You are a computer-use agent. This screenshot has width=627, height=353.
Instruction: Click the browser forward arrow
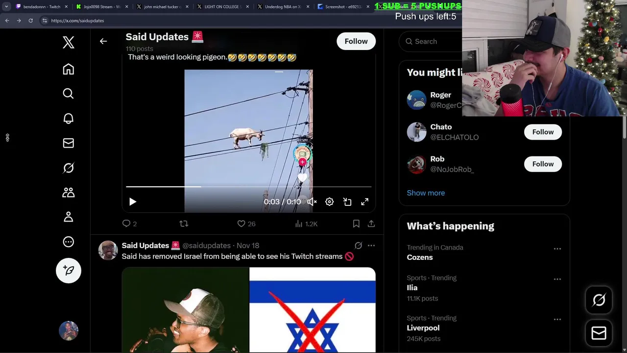click(x=19, y=21)
